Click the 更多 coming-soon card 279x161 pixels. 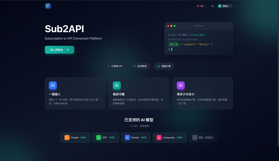pos(203,137)
